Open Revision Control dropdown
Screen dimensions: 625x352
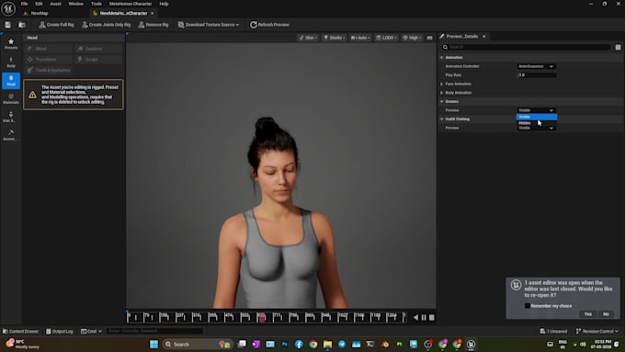coord(597,331)
